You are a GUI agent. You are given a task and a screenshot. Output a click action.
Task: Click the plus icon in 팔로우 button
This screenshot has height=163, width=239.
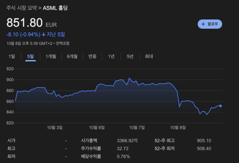[x=203, y=24]
